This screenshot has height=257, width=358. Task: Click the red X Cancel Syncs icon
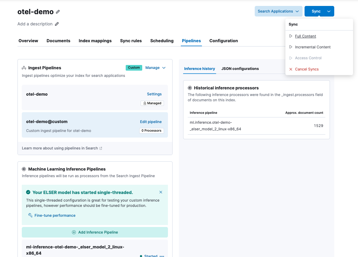click(291, 69)
